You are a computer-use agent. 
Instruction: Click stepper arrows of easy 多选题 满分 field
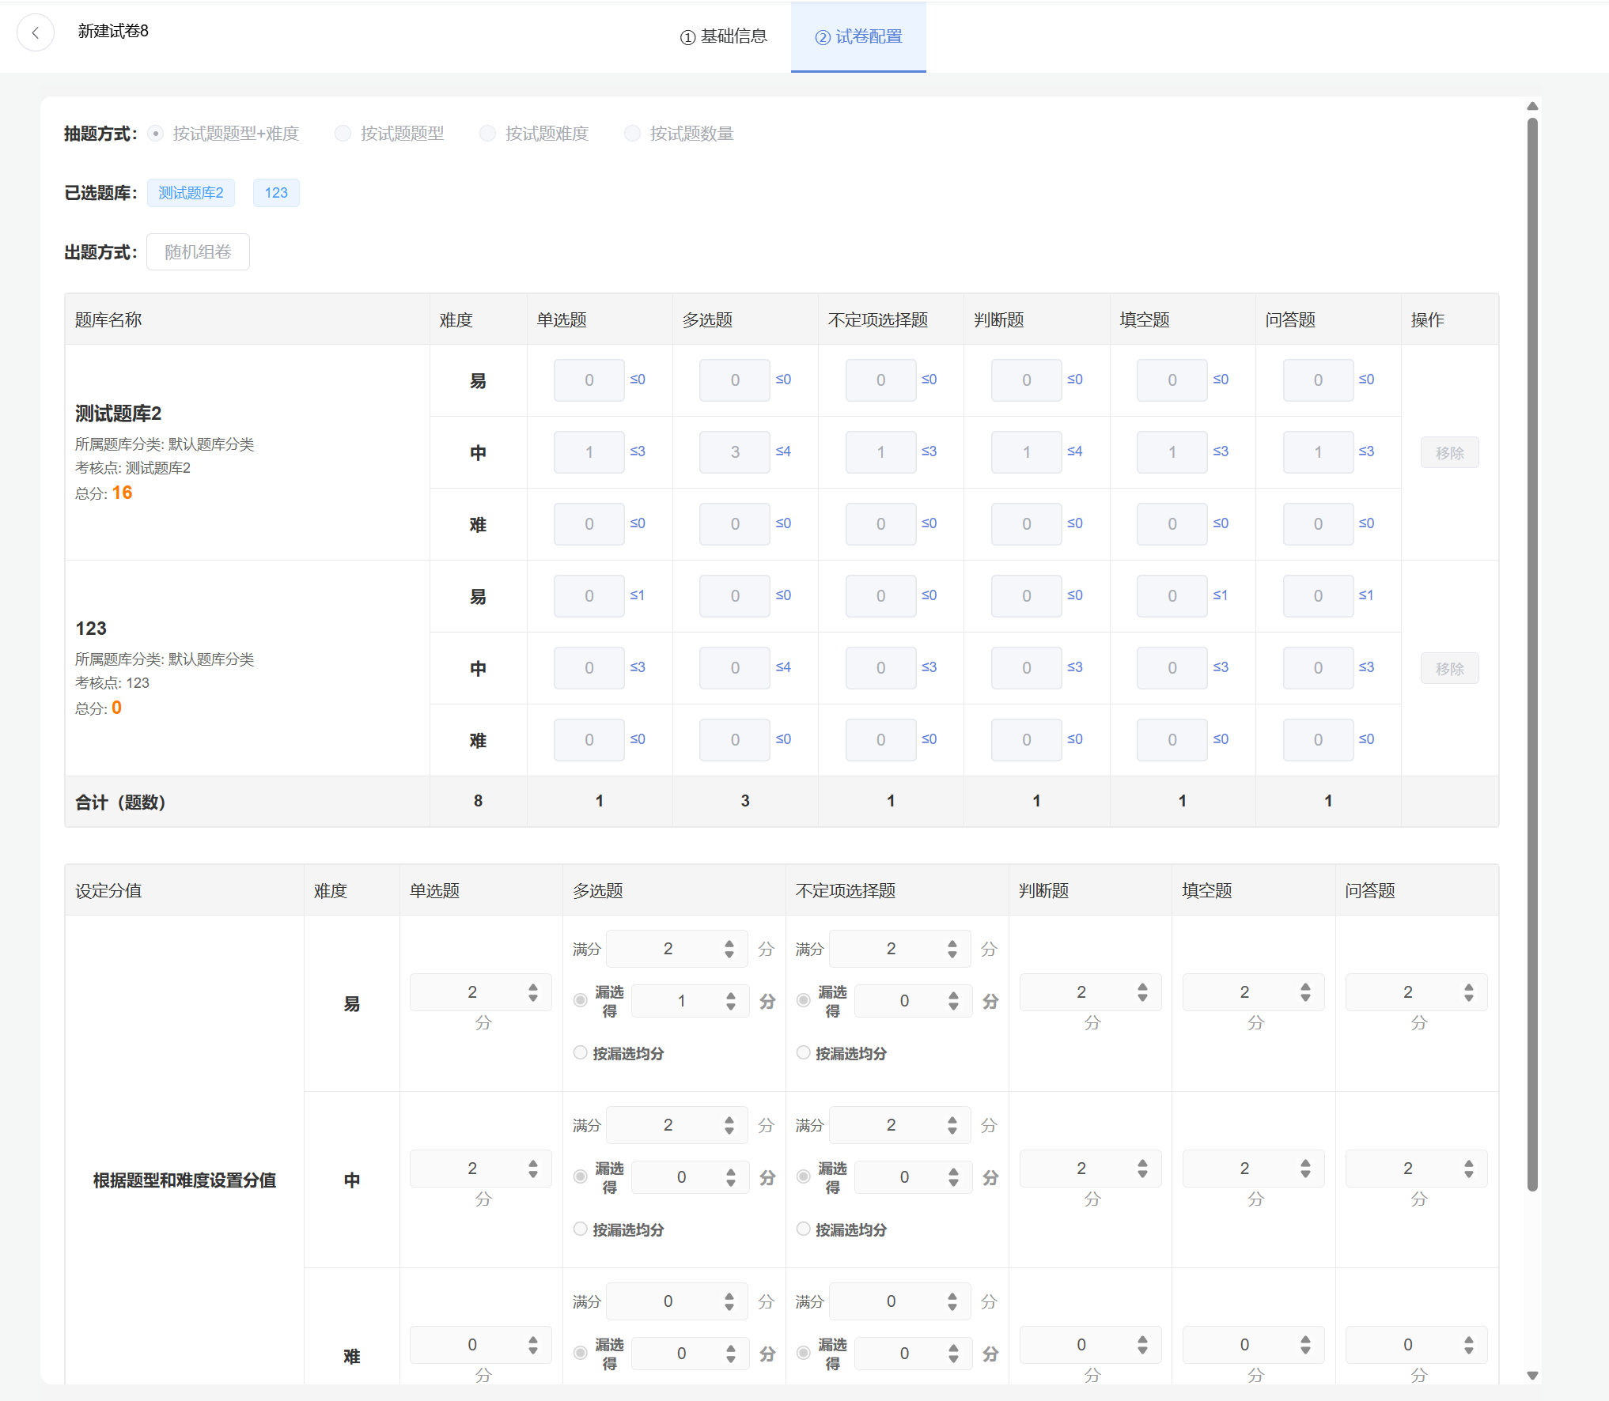point(729,949)
